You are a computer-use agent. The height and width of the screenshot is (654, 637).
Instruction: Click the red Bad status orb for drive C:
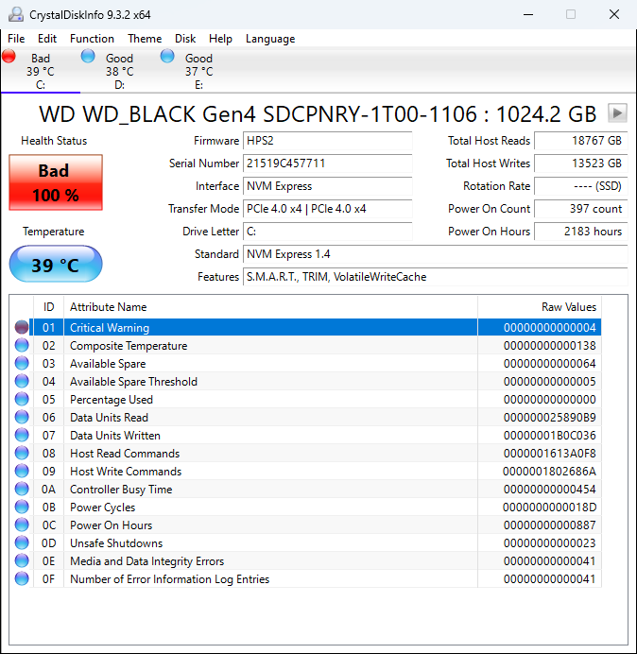(9, 56)
